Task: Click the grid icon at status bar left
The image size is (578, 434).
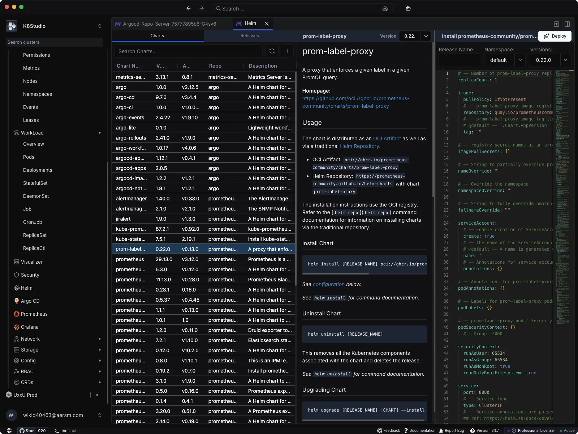Action: [x=9, y=430]
